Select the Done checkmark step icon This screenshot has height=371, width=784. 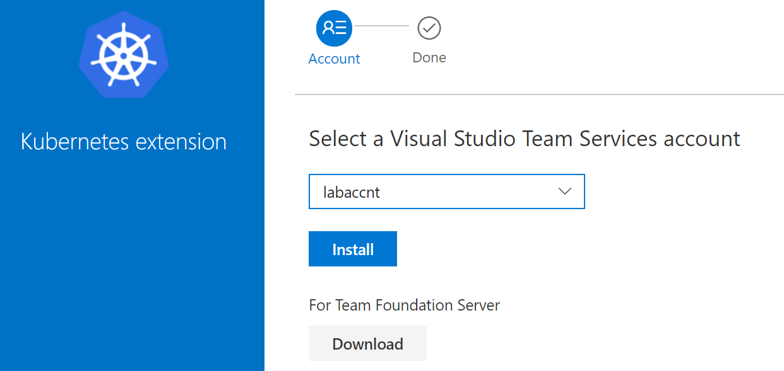click(429, 28)
